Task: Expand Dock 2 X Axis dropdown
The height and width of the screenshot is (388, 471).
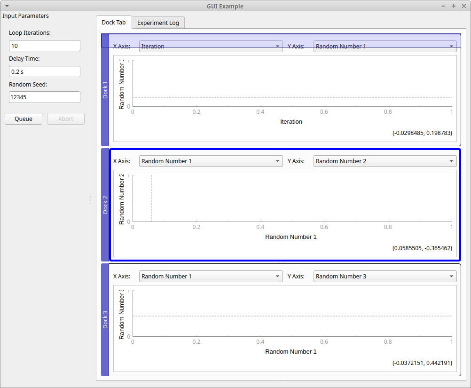Action: [211, 161]
